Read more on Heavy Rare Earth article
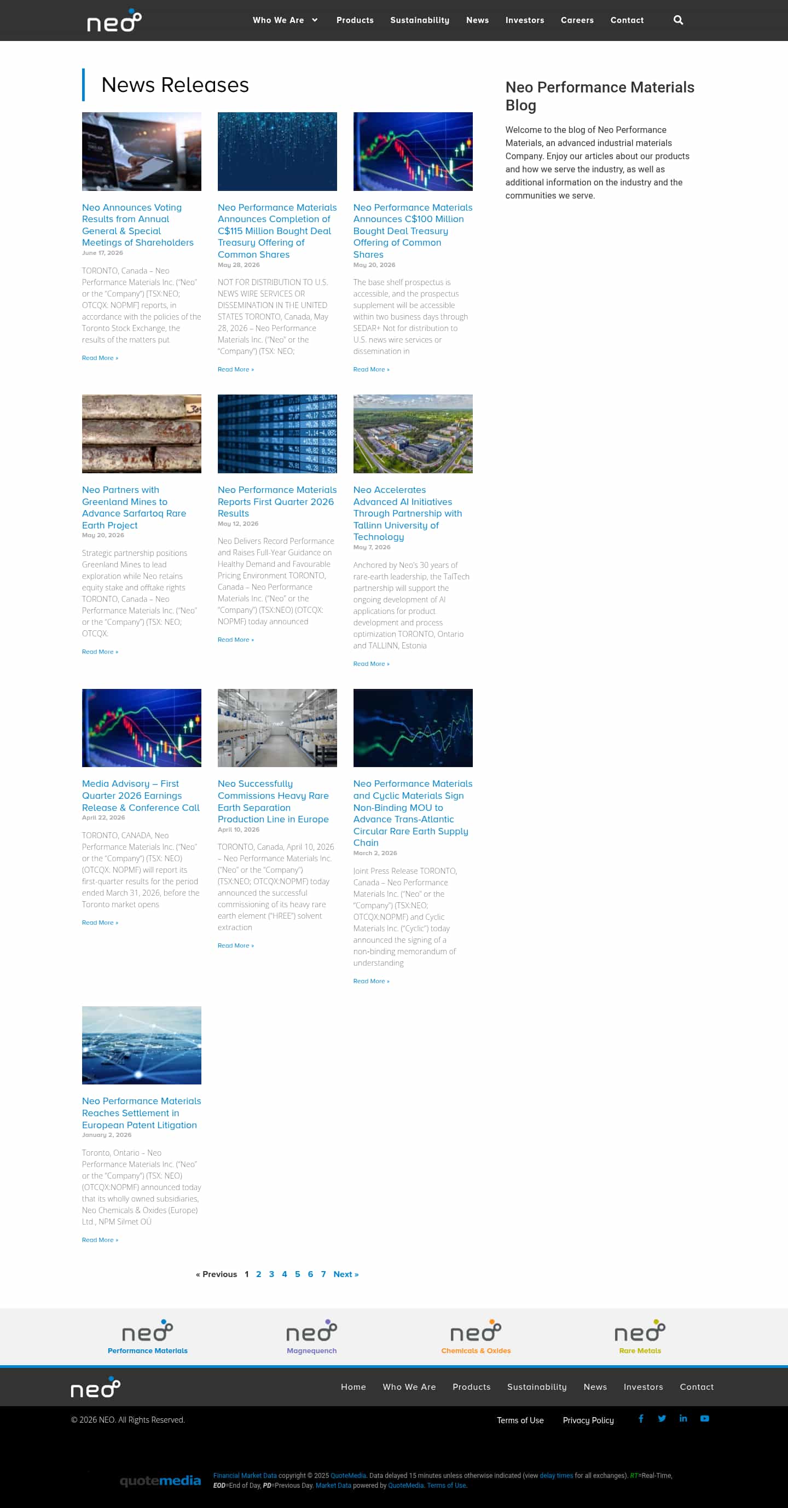Image resolution: width=788 pixels, height=1508 pixels. pyautogui.click(x=235, y=946)
